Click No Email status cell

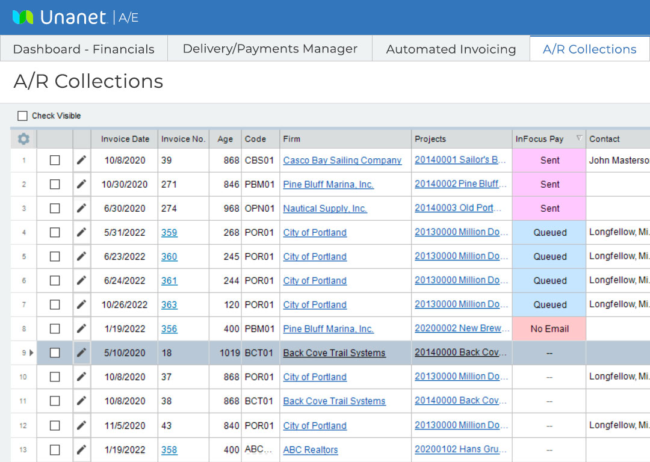[x=549, y=328]
